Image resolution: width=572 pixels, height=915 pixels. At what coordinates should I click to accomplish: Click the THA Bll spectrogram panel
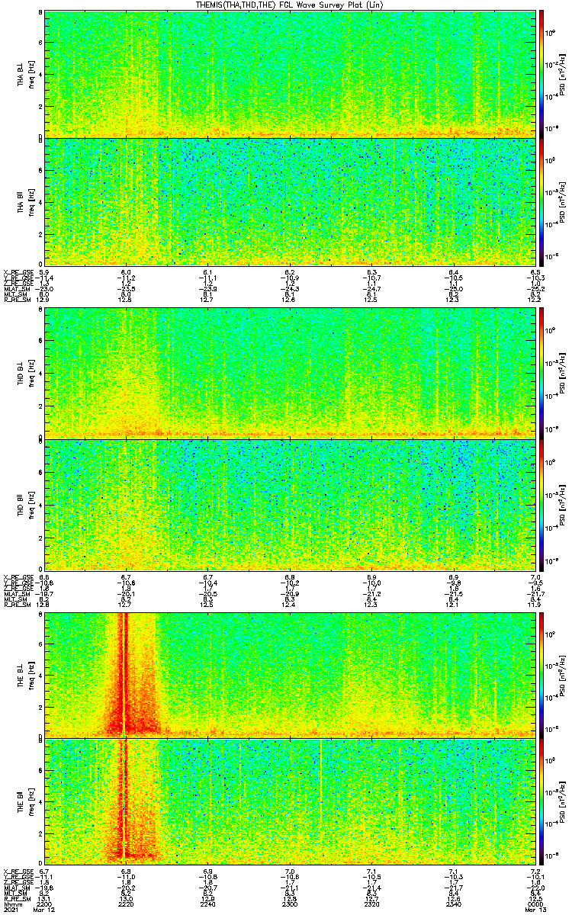click(x=290, y=203)
